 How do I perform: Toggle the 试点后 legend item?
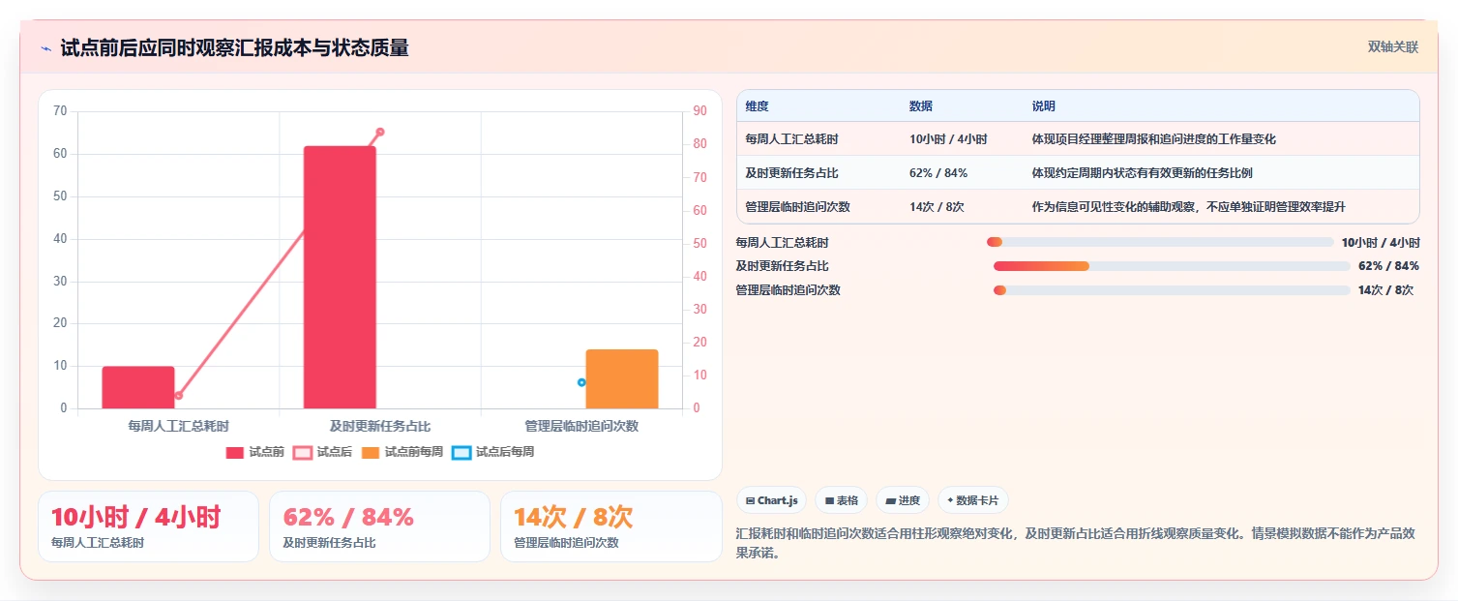[323, 452]
